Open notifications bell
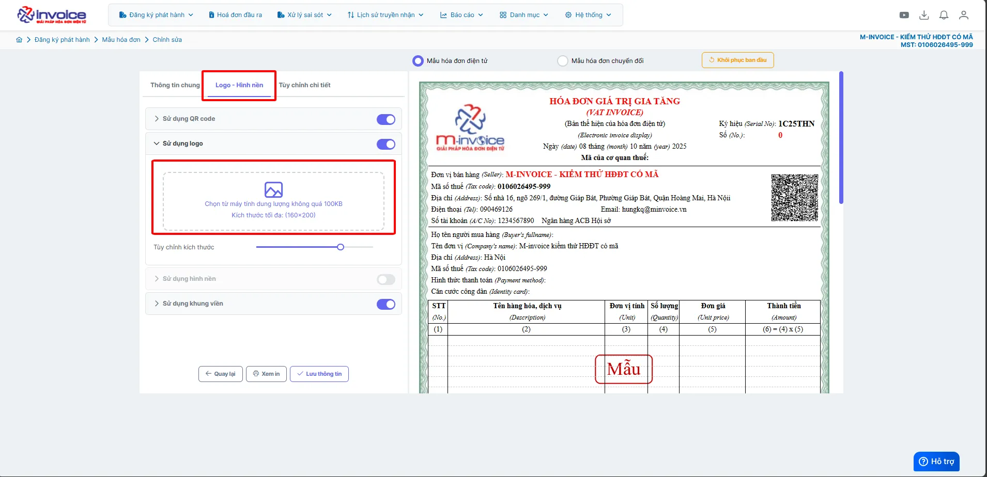The height and width of the screenshot is (477, 987). [944, 15]
